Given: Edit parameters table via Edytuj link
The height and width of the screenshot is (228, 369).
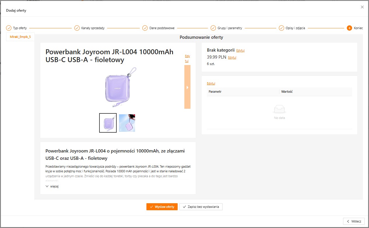Looking at the screenshot, I should tap(211, 83).
